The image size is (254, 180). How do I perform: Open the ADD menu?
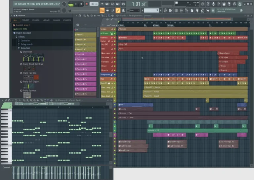click(24, 4)
